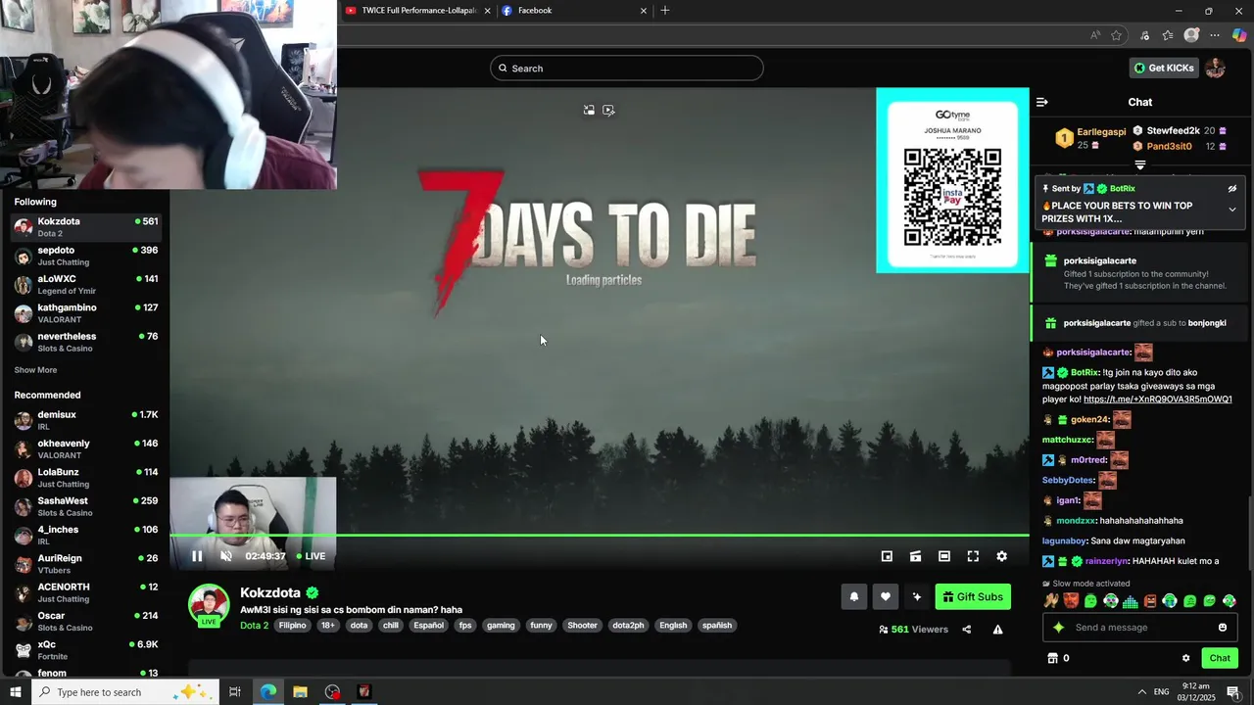Select the dota2ph tag
The width and height of the screenshot is (1254, 705).
pyautogui.click(x=628, y=626)
